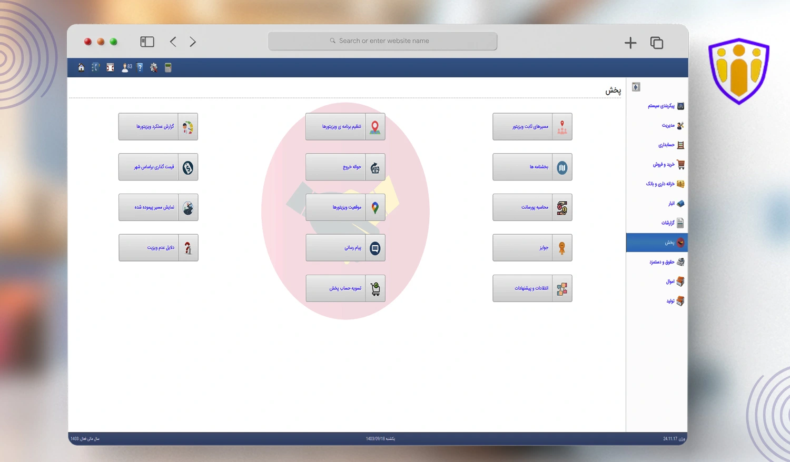This screenshot has width=790, height=462.
Task: Go forward with browser forward arrow
Action: pyautogui.click(x=193, y=42)
